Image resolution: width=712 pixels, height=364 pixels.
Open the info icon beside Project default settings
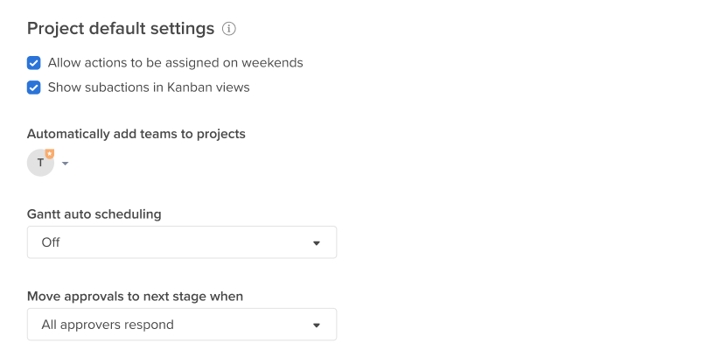pos(229,29)
